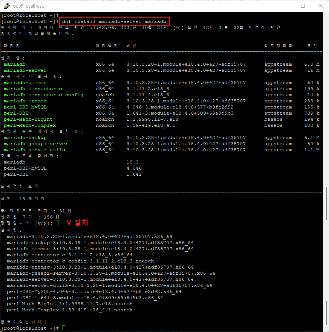
Task: Click the installed size 156 M
Action: coord(51,217)
